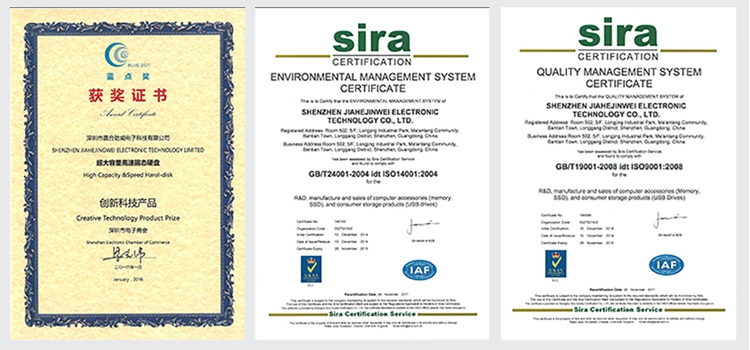This screenshot has width=750, height=350.
Task: Click the company name on the Environmental certificate
Action: pos(372,116)
